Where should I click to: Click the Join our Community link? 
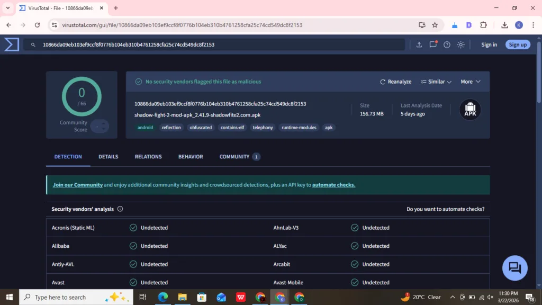pos(78,185)
